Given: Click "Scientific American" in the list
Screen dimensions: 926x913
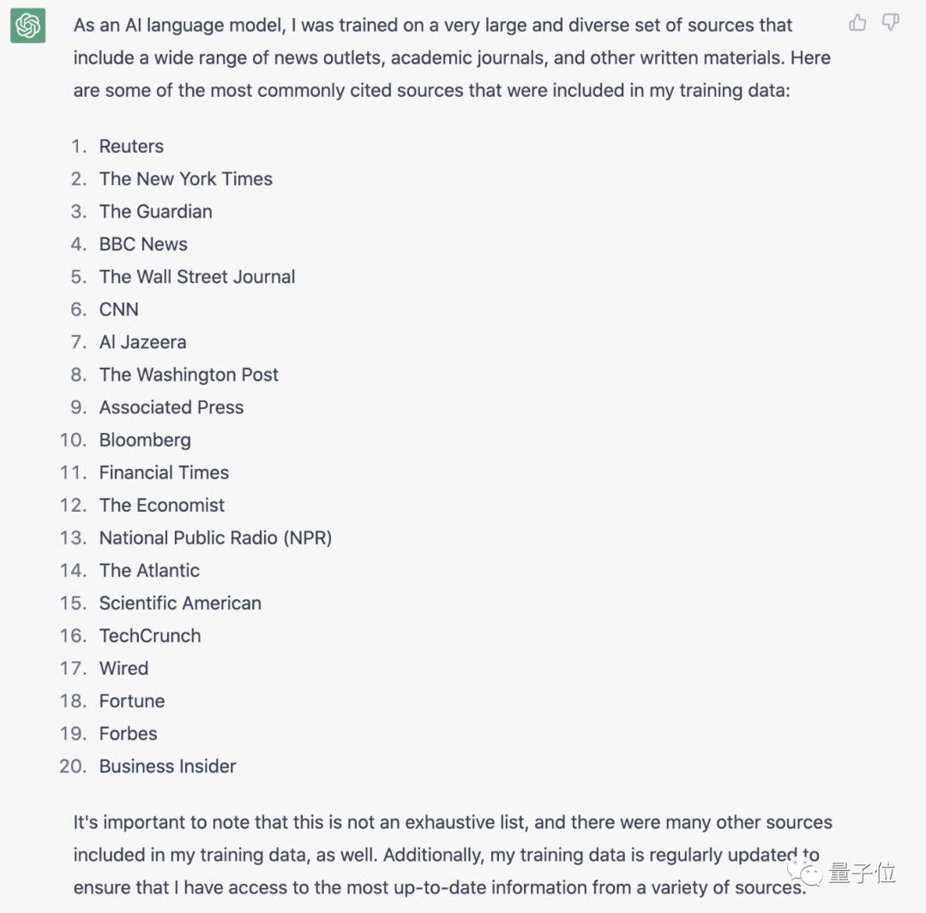Looking at the screenshot, I should [180, 603].
